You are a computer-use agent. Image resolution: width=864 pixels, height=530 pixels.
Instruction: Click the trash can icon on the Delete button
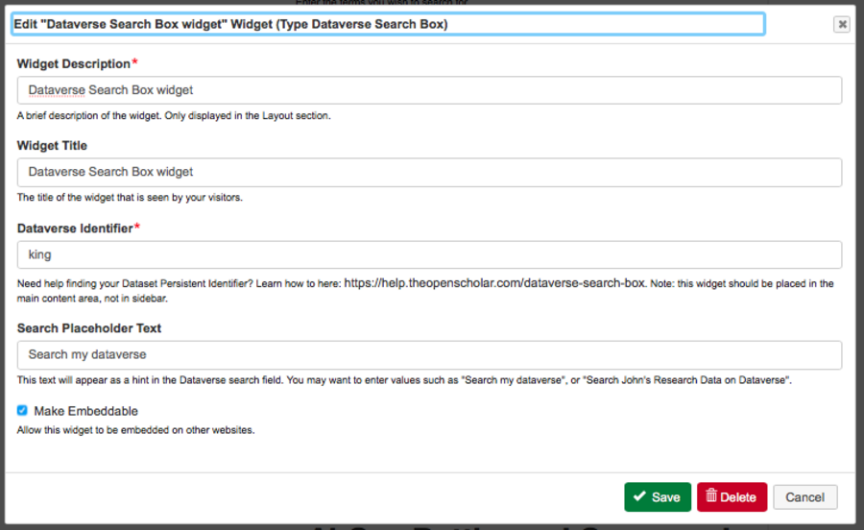(x=711, y=496)
